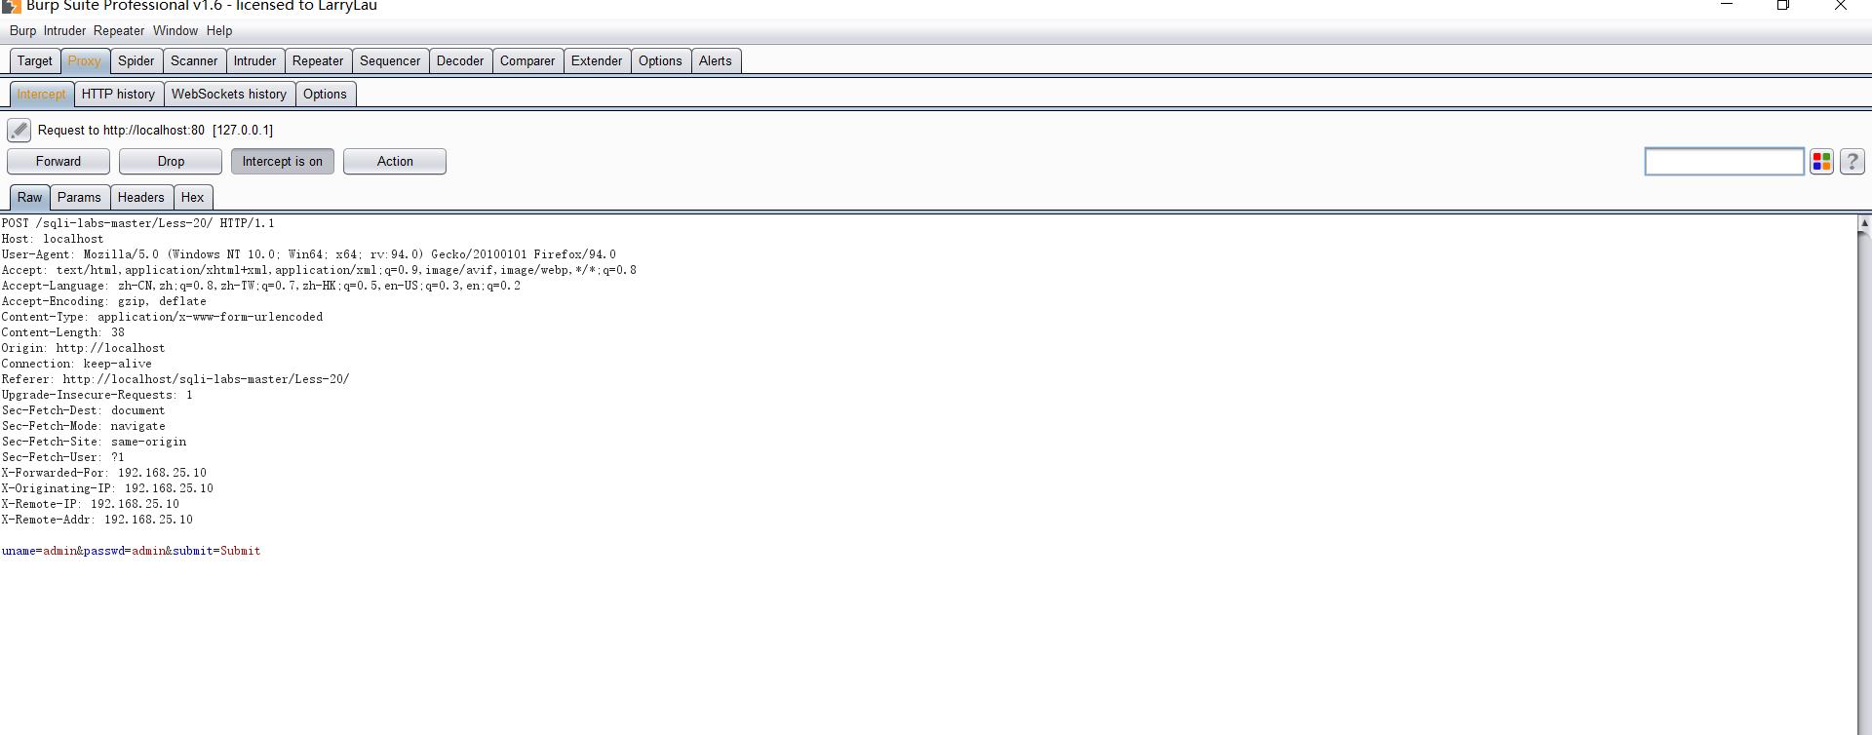Click the Sec-Fetch-Mode: navigate line
Viewport: 1872px width, 735px height.
click(x=84, y=426)
